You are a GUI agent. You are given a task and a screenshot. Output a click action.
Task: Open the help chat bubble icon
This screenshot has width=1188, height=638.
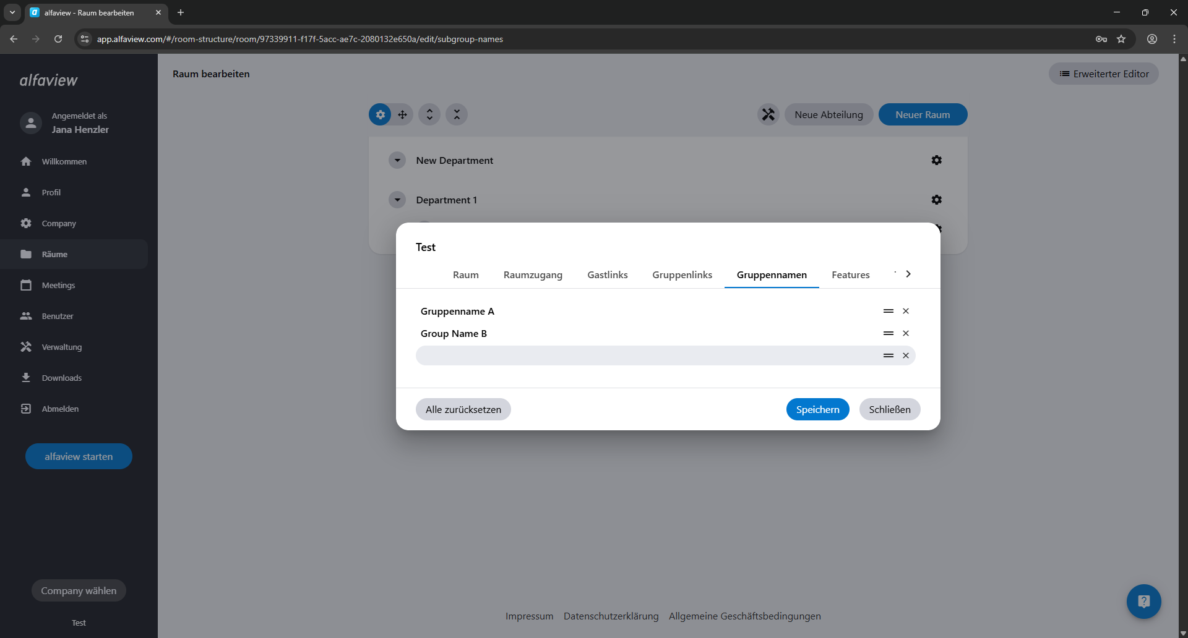pyautogui.click(x=1143, y=601)
